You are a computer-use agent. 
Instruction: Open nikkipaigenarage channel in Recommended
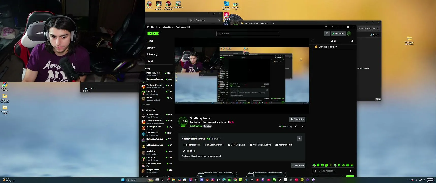coord(157,146)
